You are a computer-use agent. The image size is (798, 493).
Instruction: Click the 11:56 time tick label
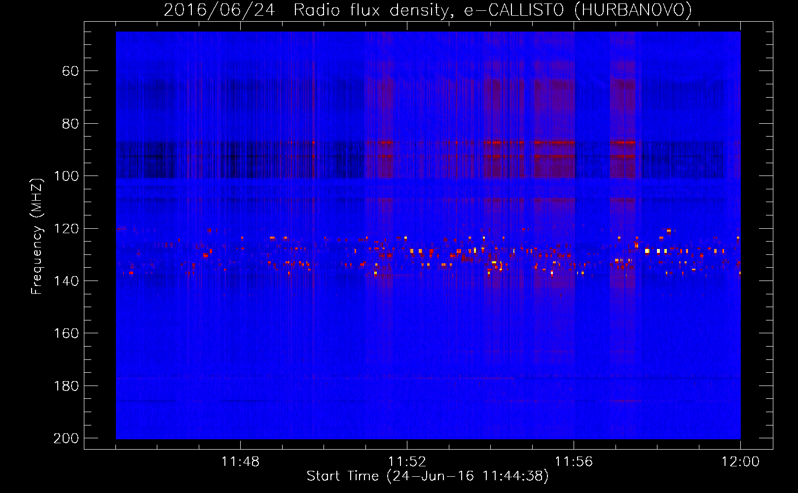(x=574, y=461)
